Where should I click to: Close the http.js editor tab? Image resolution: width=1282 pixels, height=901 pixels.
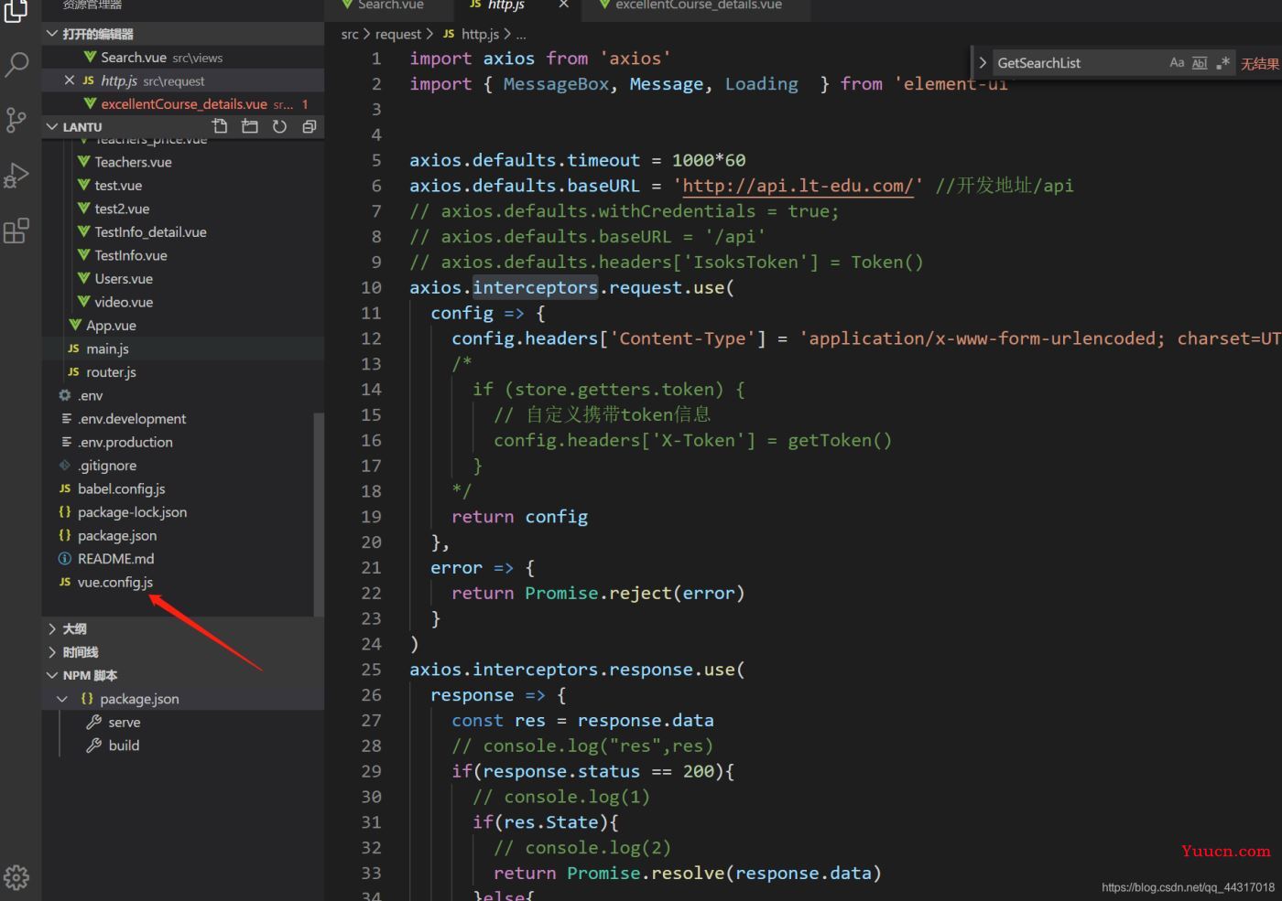click(x=563, y=5)
